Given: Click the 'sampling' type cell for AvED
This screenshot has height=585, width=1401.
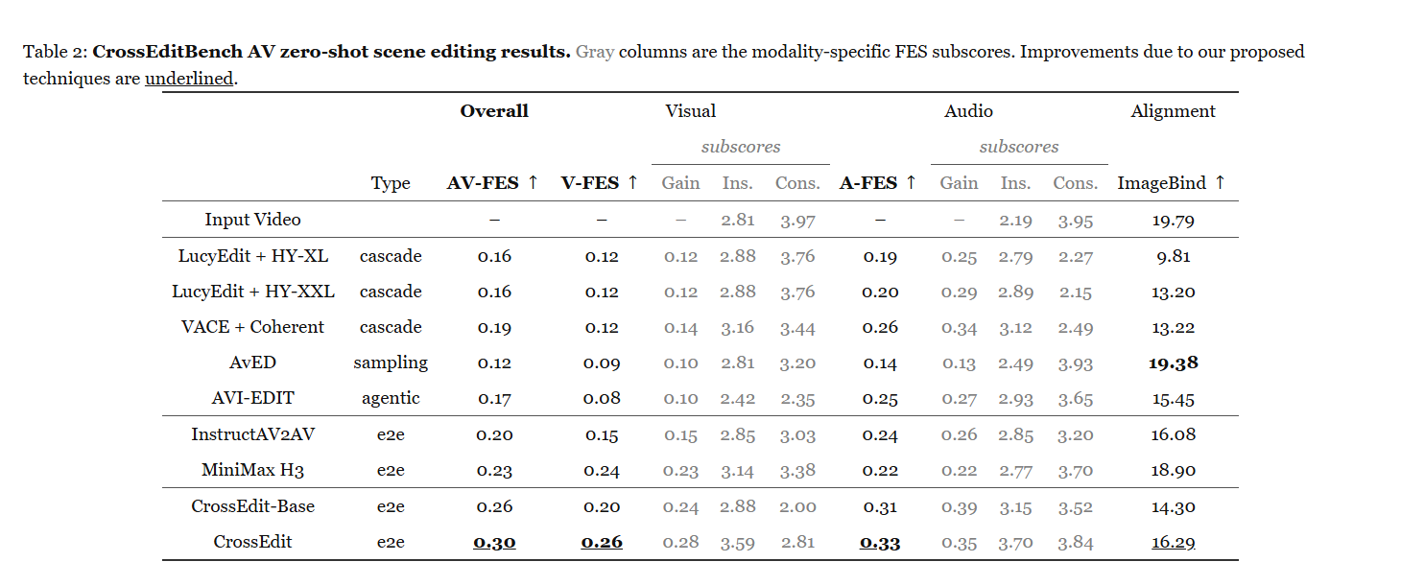Looking at the screenshot, I should [391, 363].
